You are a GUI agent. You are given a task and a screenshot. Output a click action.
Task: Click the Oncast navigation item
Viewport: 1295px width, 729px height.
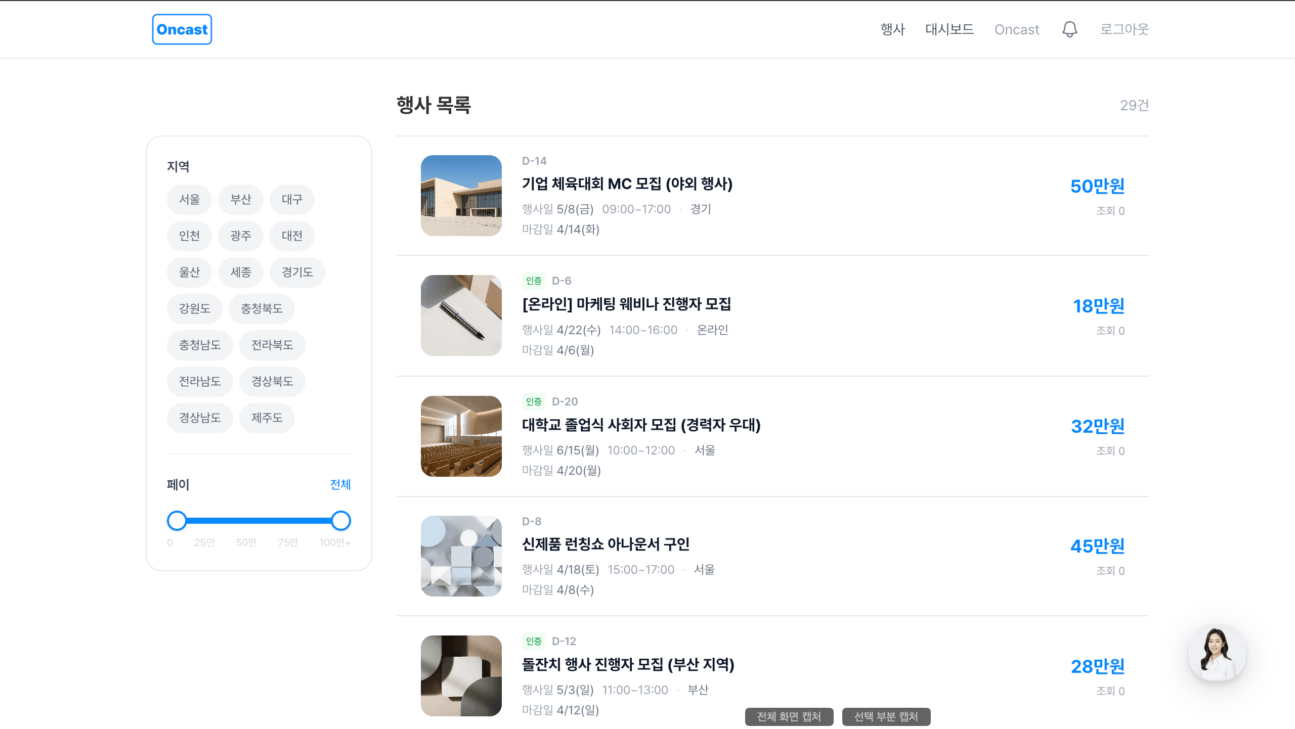(1017, 29)
